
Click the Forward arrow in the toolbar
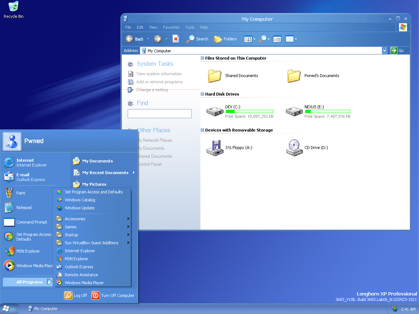click(157, 39)
